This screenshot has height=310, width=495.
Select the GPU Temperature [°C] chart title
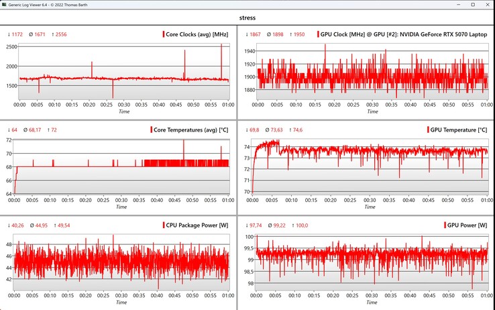click(459, 130)
